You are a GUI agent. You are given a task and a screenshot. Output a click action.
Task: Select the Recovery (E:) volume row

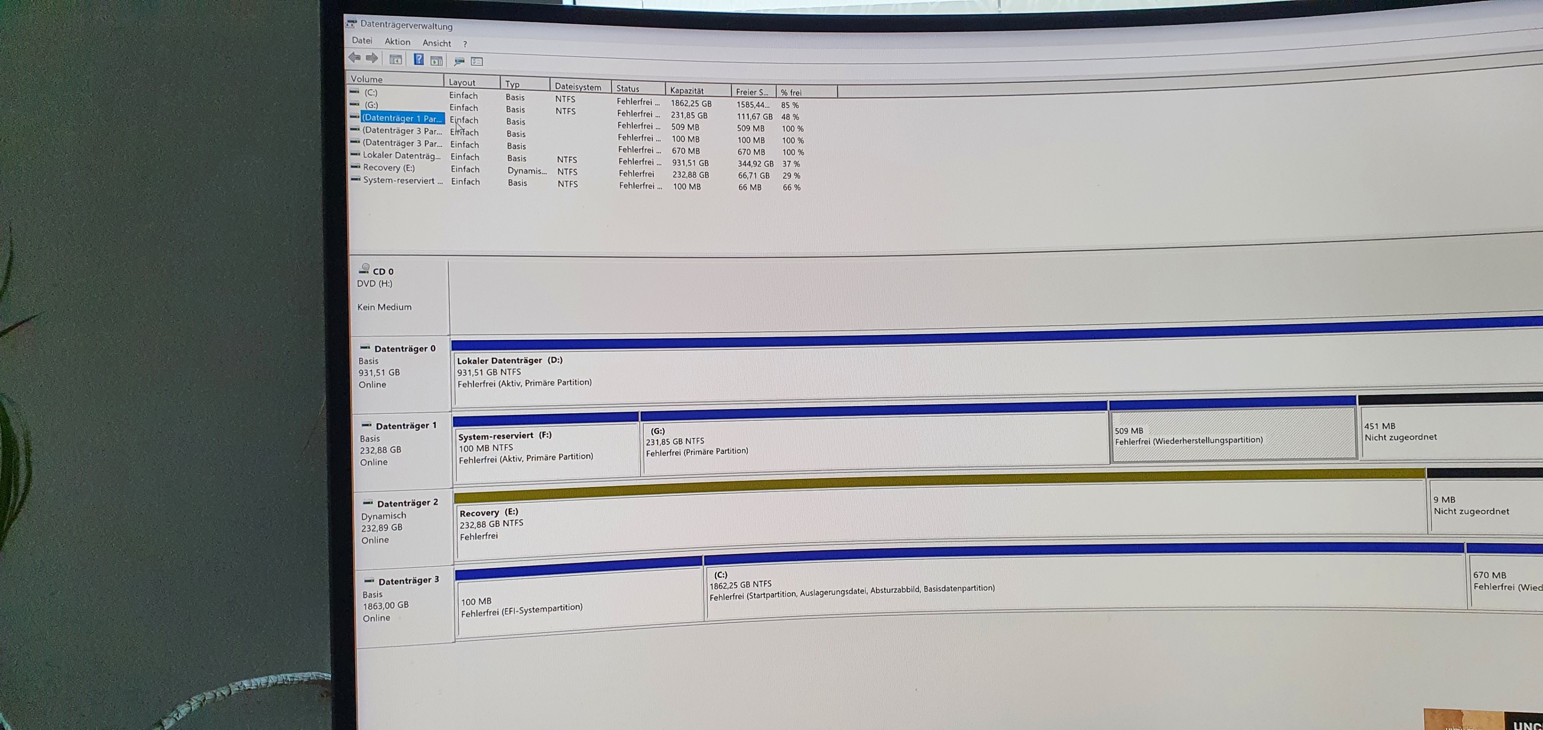click(x=389, y=168)
